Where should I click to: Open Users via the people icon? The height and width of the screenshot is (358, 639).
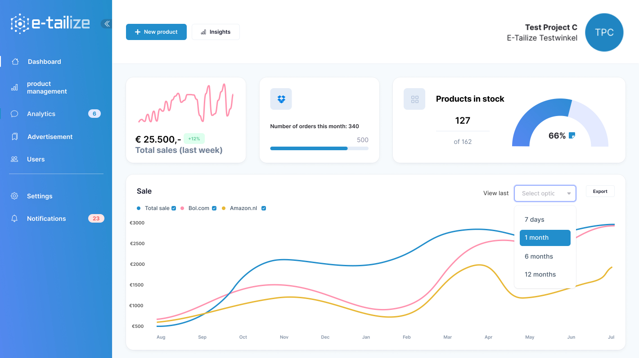point(14,159)
